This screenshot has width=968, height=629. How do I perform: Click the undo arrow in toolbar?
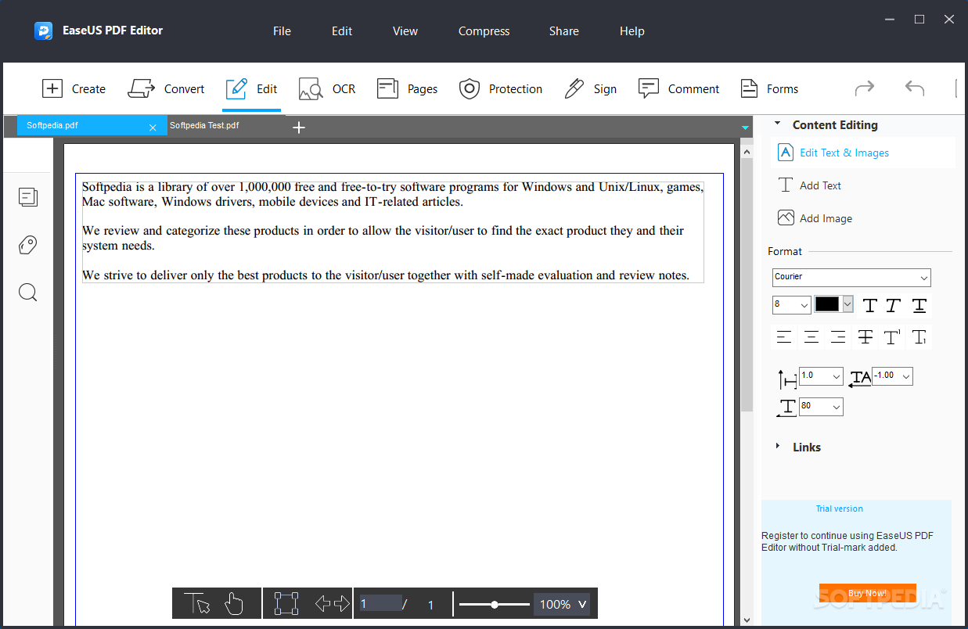[x=915, y=88]
